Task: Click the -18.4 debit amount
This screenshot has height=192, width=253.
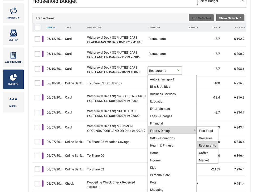Action: coord(216,98)
